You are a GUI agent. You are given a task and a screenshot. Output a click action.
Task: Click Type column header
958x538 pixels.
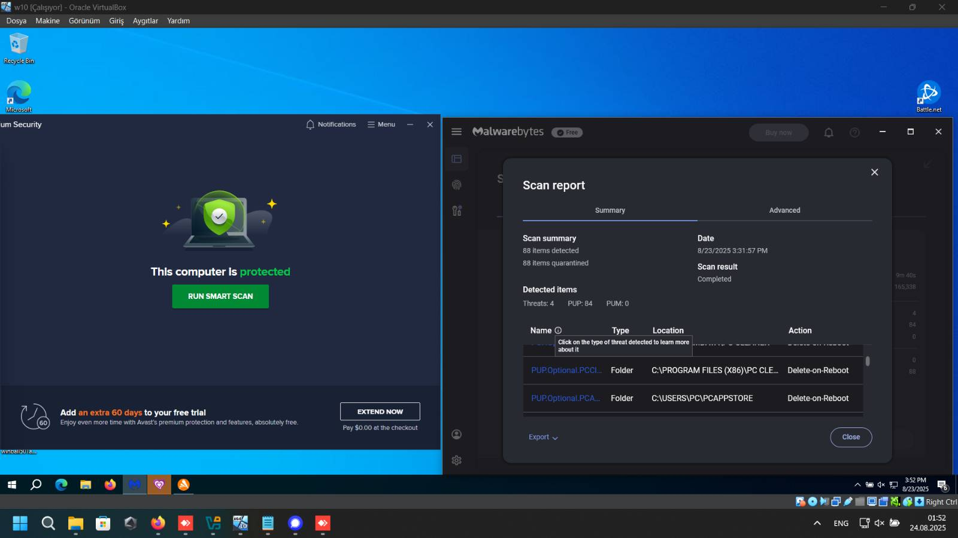(x=620, y=331)
